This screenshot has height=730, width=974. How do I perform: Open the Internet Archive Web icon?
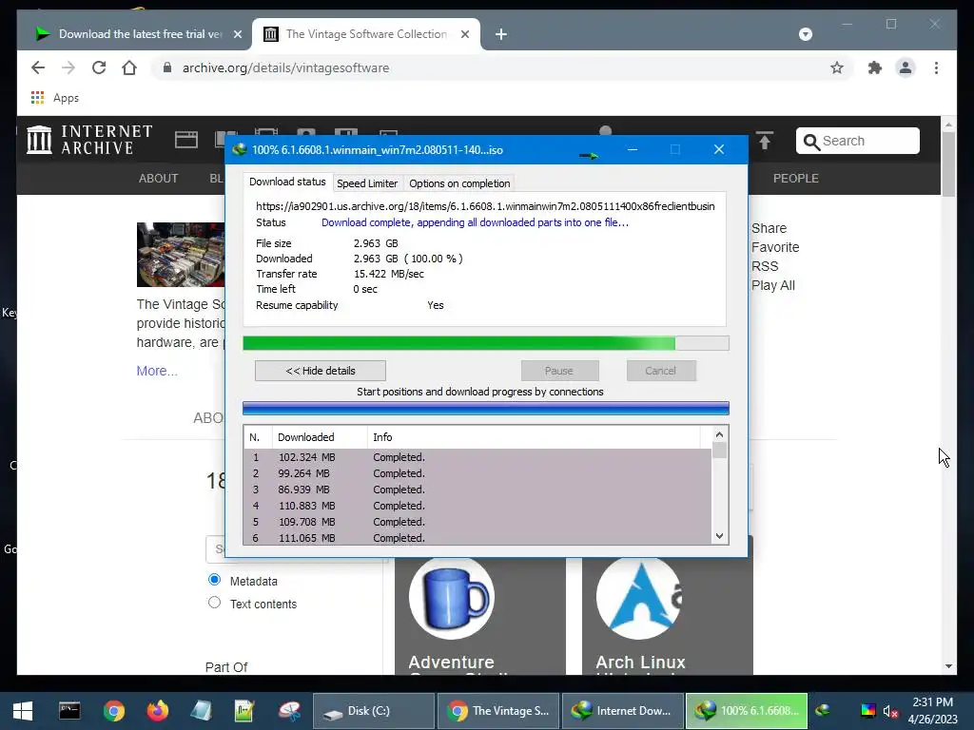point(186,140)
